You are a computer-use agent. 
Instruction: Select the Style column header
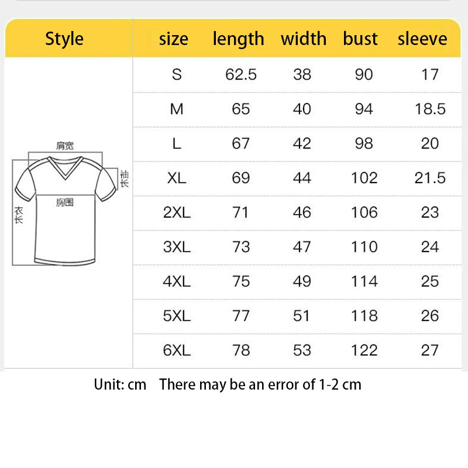(x=64, y=39)
